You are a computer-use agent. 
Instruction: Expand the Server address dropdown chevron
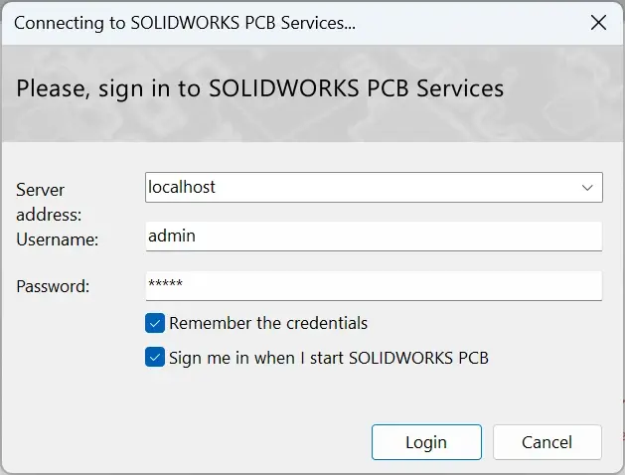(587, 188)
